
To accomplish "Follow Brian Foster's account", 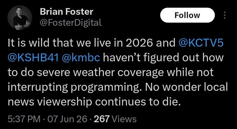I will 188,15.
